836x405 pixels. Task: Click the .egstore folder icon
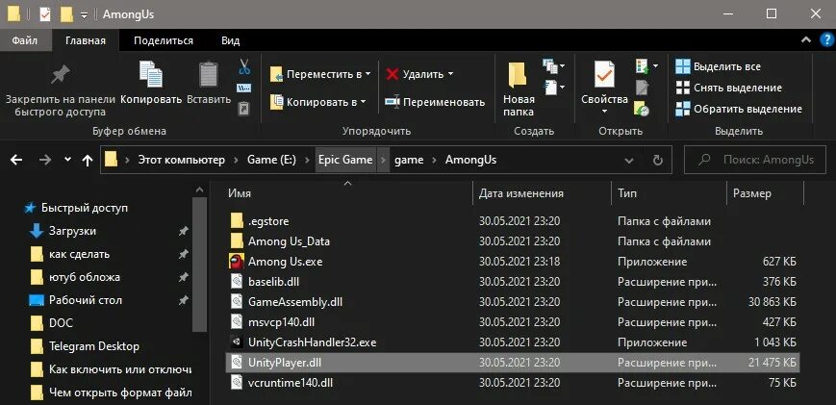[x=237, y=220]
